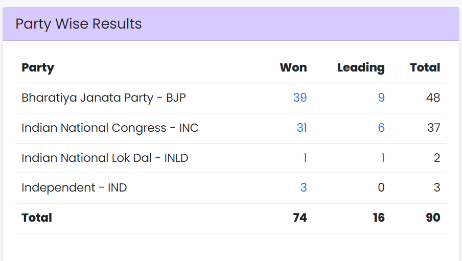Click the Party Wise Results heading
The image size is (462, 261).
(x=79, y=23)
